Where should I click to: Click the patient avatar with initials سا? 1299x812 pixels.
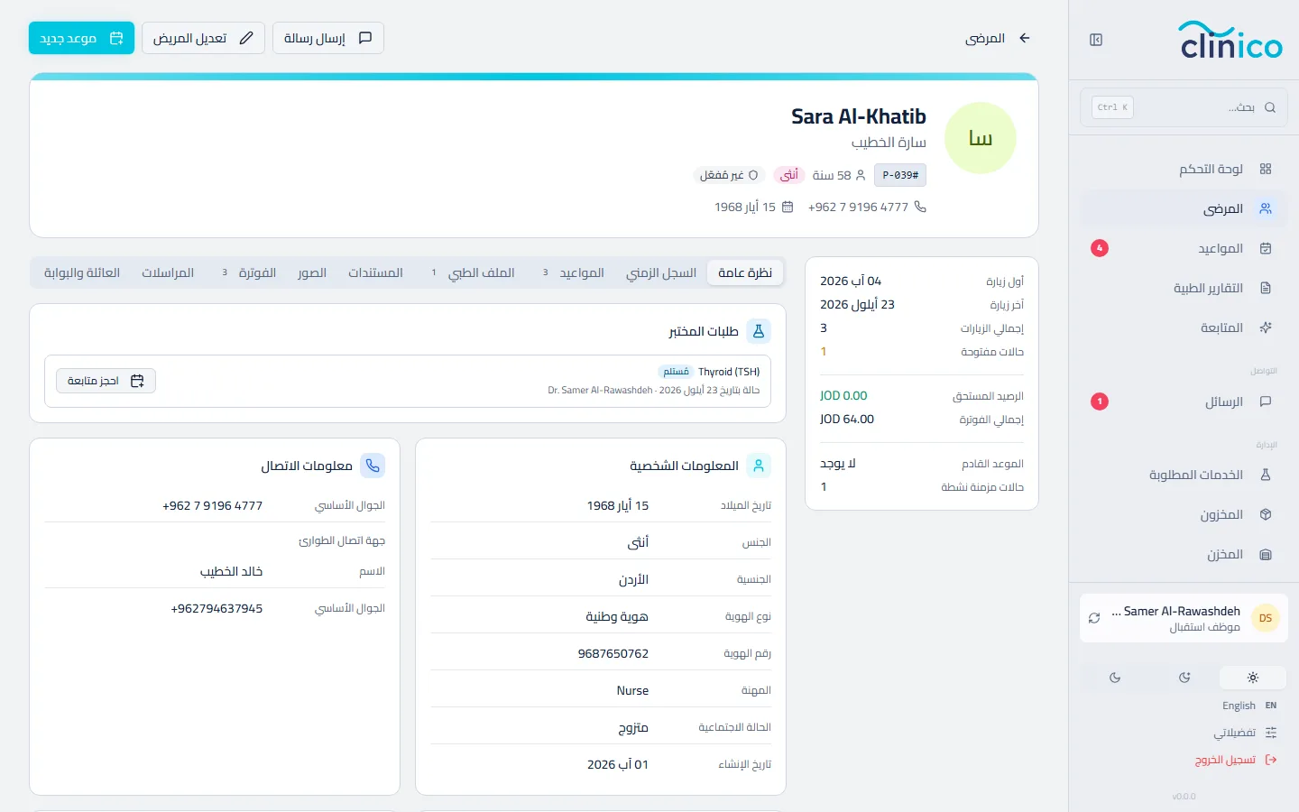[981, 138]
